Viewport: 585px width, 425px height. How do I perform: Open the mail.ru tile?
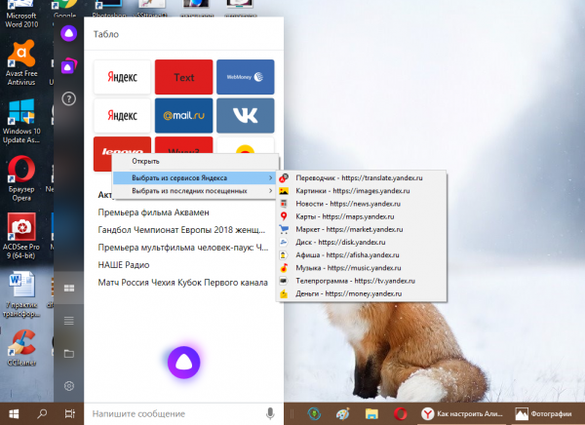pos(184,115)
